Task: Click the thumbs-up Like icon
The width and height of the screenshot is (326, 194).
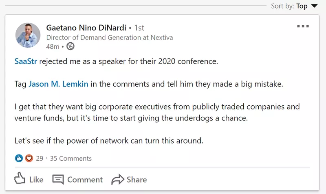Action: tap(20, 178)
